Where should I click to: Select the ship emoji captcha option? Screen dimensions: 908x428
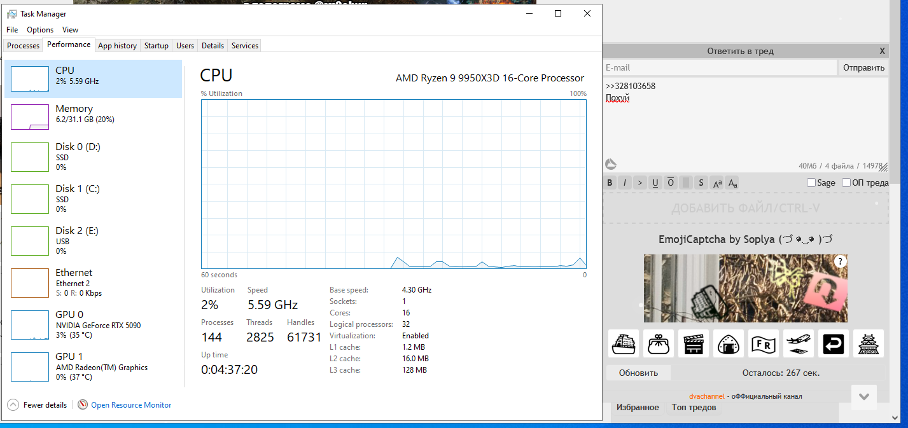pyautogui.click(x=624, y=343)
